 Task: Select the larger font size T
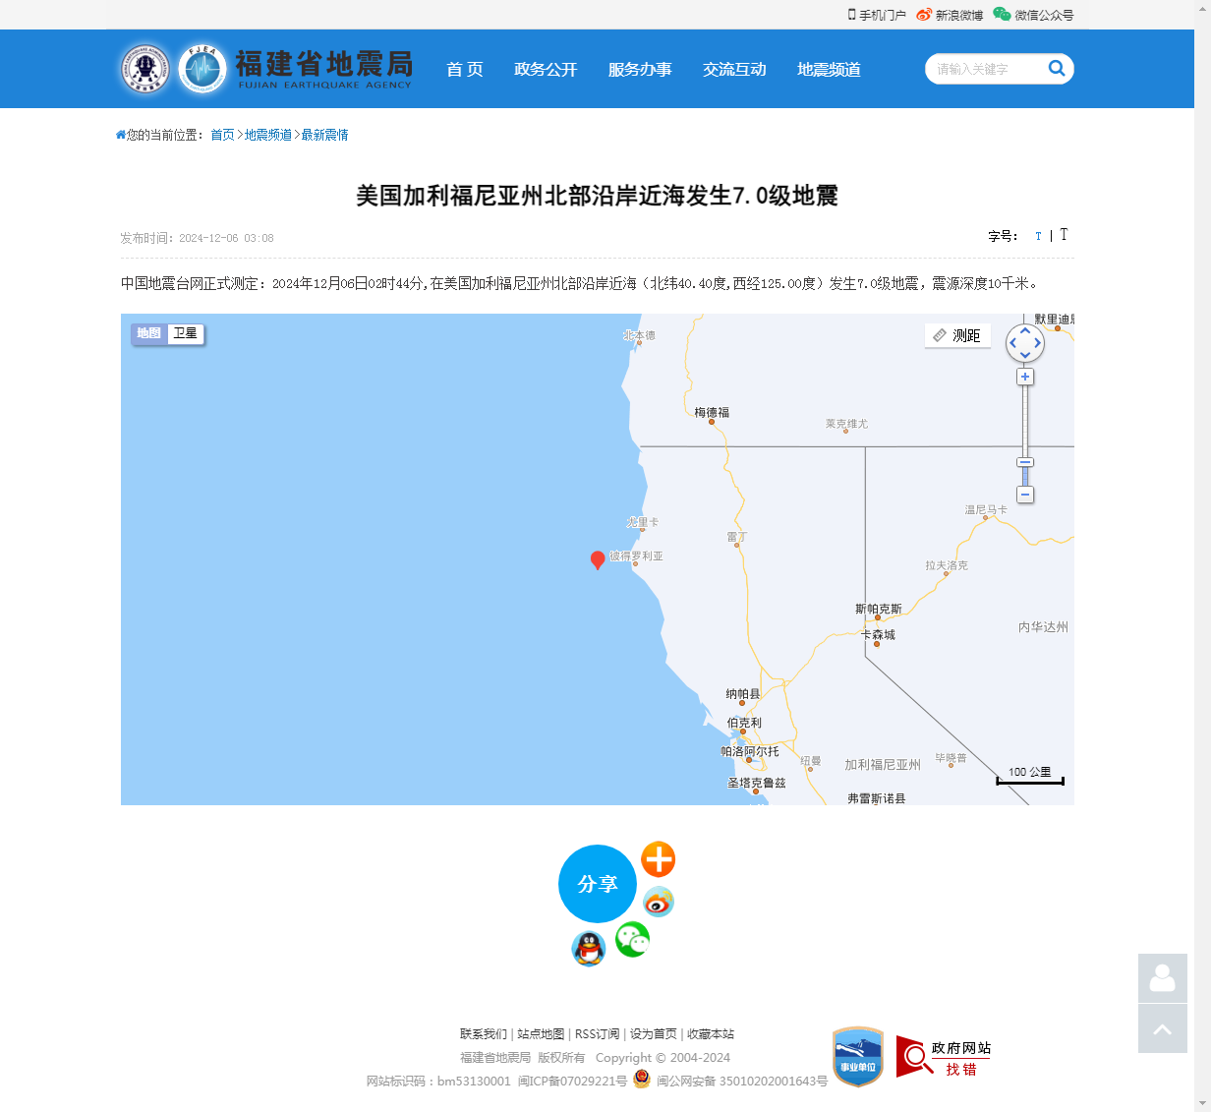click(x=1064, y=235)
